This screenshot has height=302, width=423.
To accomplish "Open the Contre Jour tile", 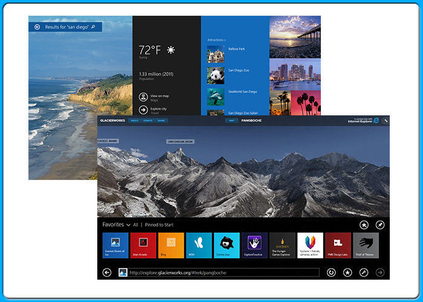I will pos(227,245).
